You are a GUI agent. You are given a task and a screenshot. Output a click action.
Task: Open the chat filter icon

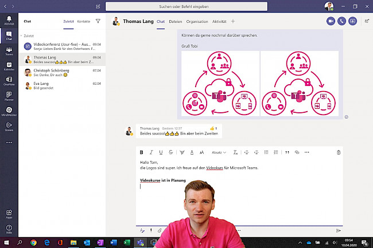tap(98, 21)
